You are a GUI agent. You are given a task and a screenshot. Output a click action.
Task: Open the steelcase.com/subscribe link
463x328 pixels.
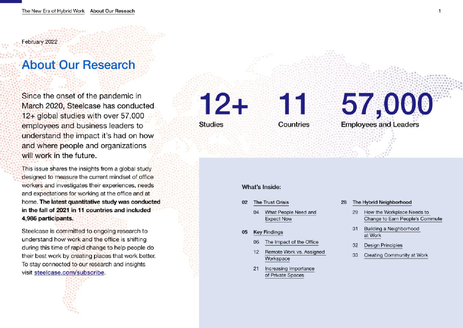click(69, 273)
